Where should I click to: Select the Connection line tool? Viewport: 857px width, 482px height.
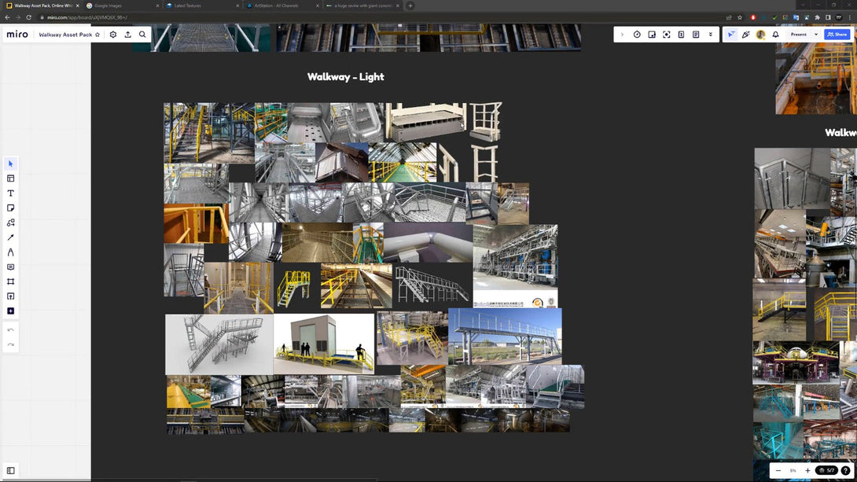(10, 237)
